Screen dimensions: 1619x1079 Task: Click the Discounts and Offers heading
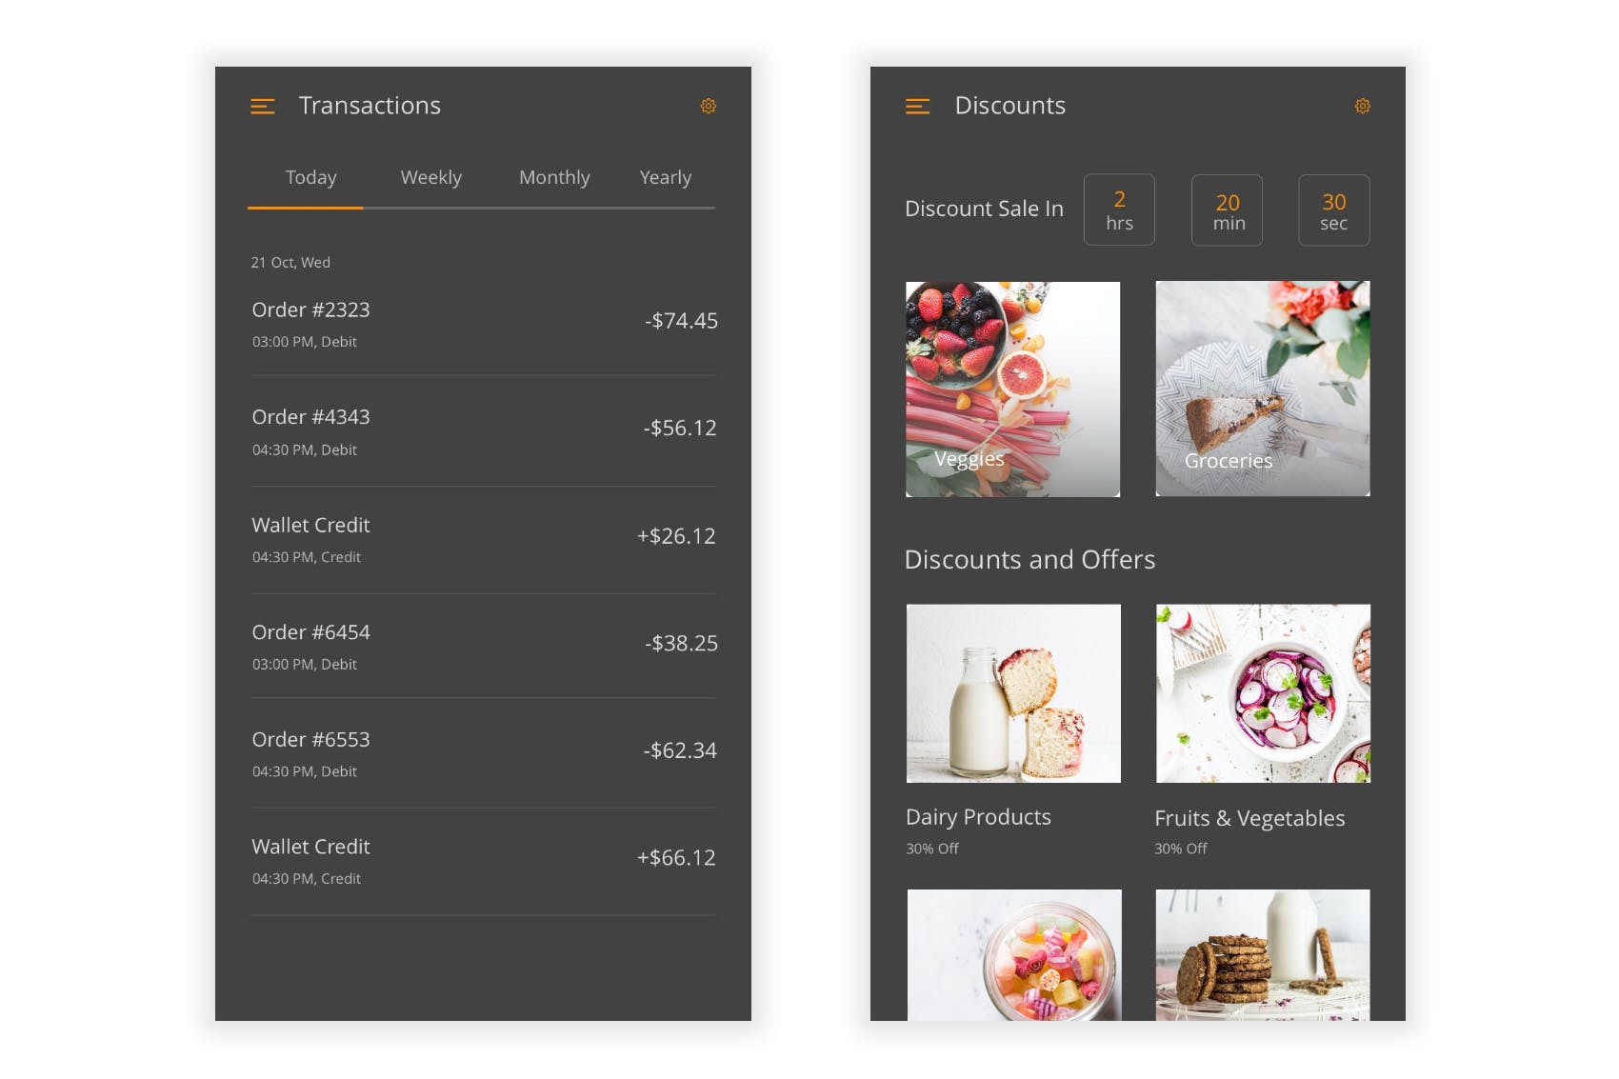pos(1029,560)
